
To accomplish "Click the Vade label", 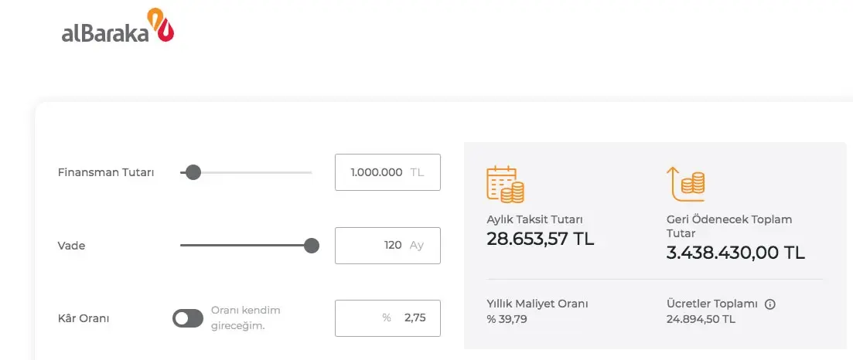I will click(x=71, y=246).
